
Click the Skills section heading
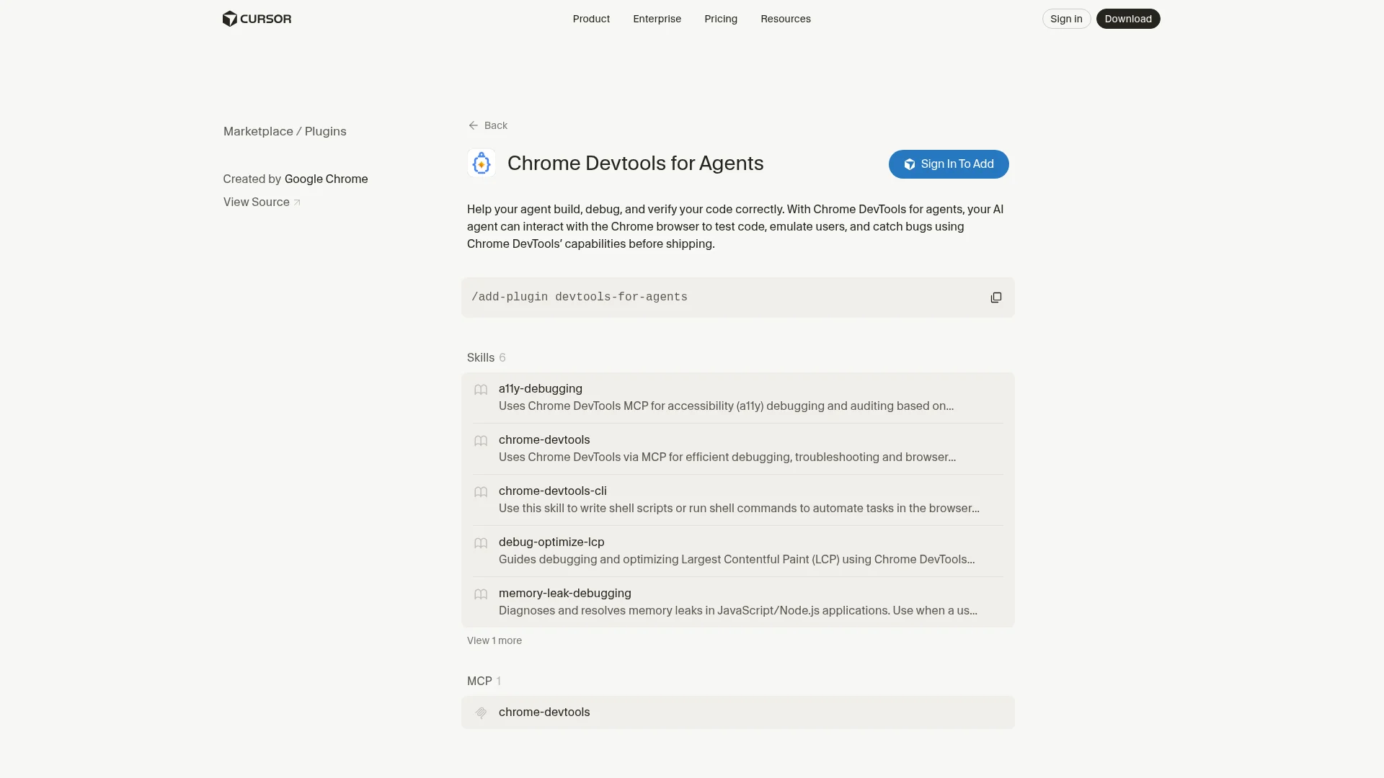tap(481, 357)
